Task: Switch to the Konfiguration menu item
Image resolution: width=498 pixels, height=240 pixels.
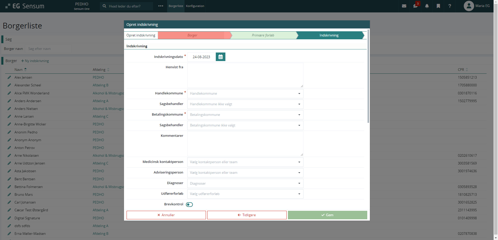Action: [x=195, y=6]
